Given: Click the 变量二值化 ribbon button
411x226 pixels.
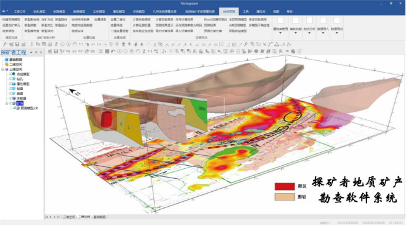Looking at the screenshot, I should tap(118, 19).
